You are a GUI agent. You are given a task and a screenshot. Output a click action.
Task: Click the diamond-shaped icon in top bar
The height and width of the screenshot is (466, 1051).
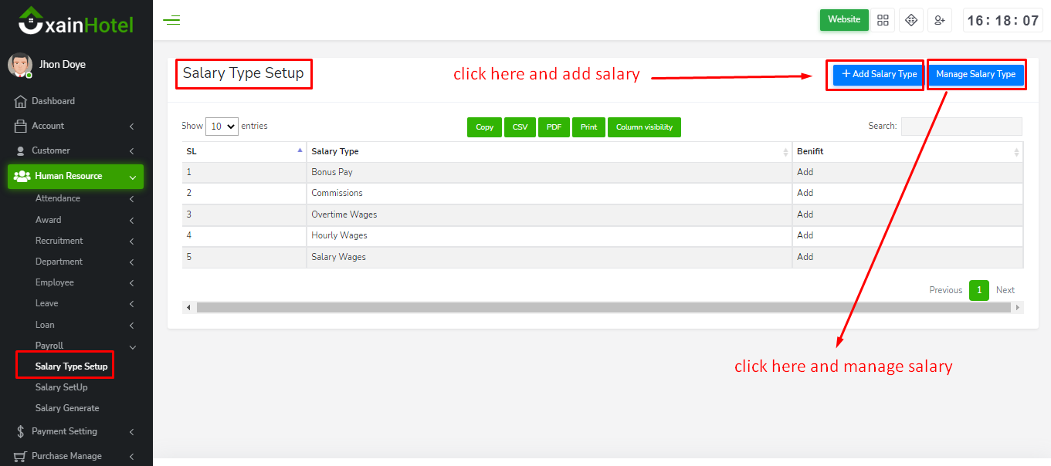(911, 20)
